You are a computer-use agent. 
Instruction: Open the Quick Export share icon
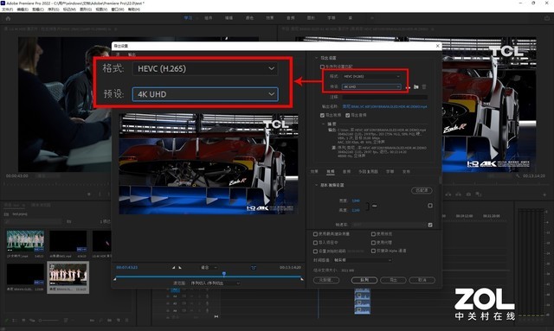point(547,18)
